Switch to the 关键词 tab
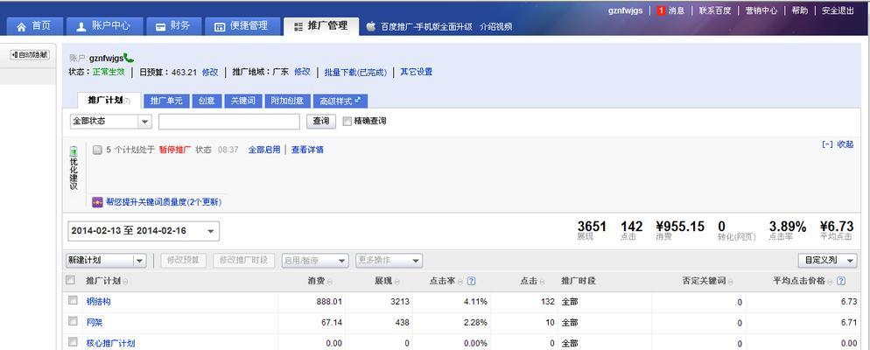The image size is (870, 350). (242, 101)
